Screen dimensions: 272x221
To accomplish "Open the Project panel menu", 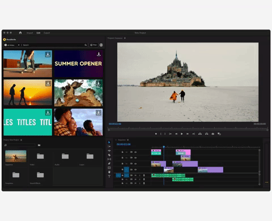I will pyautogui.click(x=21, y=140).
